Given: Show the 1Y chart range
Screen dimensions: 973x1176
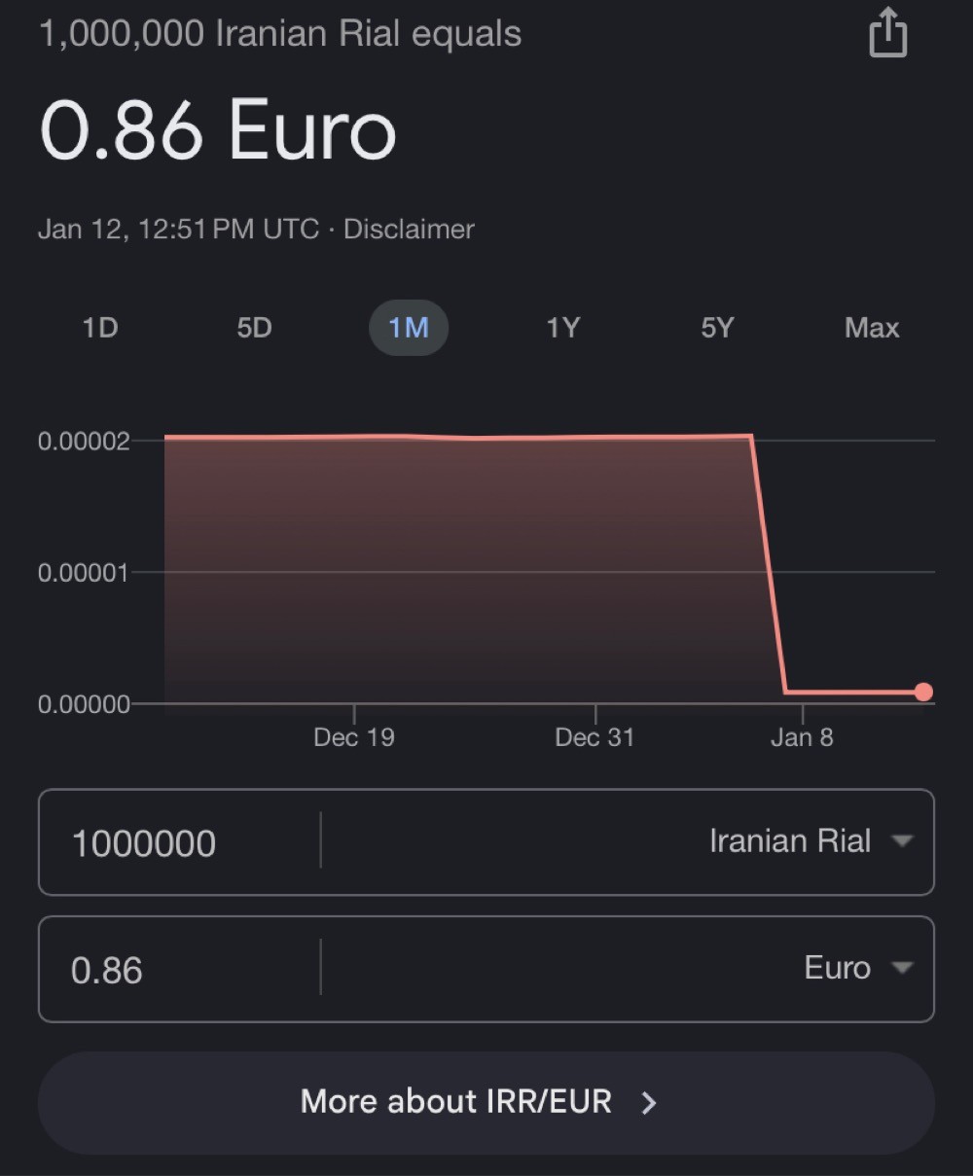Looking at the screenshot, I should coord(562,328).
